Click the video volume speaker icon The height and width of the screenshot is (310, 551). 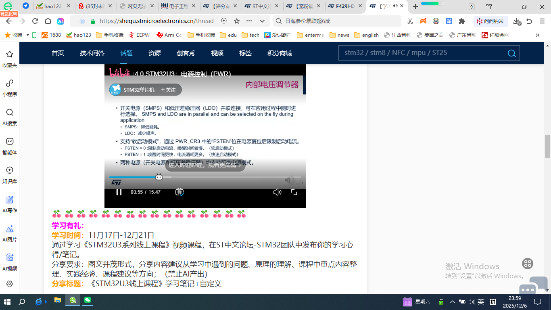point(277,192)
